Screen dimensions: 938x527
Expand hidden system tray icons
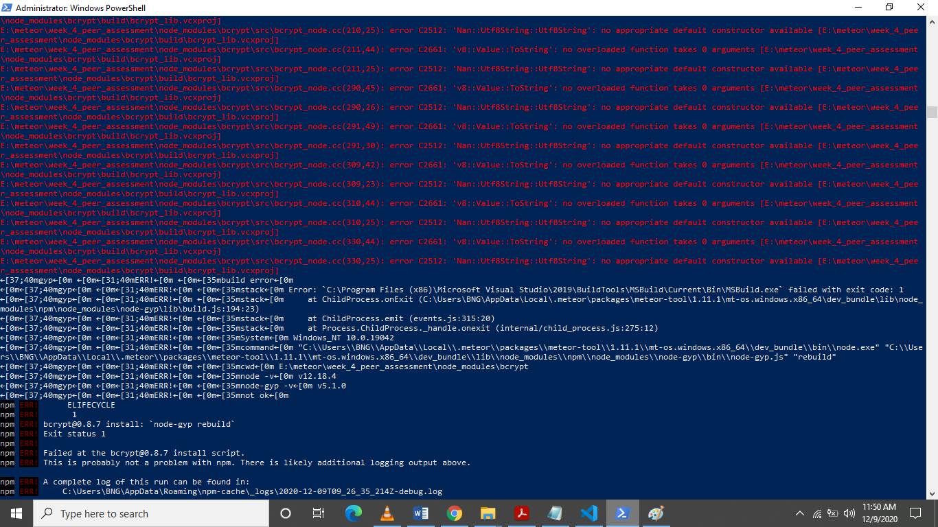tap(800, 513)
